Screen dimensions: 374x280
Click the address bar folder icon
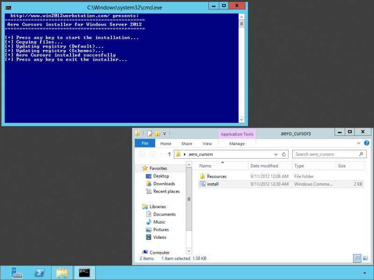click(x=178, y=154)
